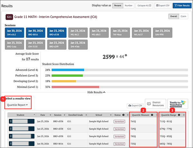Click the Minimal Level 1 red bar
Viewport: 193px width, 148px height.
click(x=76, y=87)
